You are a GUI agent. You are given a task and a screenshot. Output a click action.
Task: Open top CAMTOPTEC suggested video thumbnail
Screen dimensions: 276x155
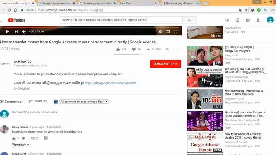point(205,32)
